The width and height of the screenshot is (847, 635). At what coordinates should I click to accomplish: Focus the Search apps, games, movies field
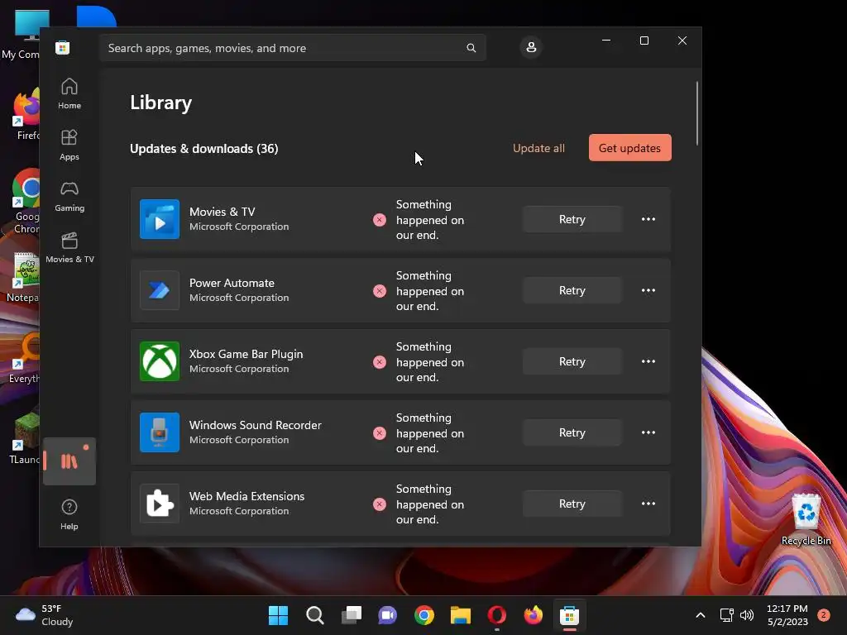292,48
